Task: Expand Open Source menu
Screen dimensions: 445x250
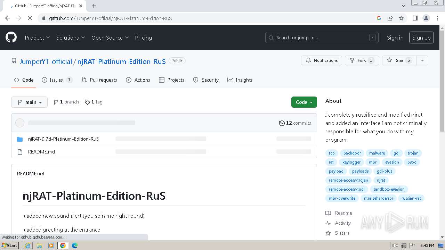Action: [110, 37]
